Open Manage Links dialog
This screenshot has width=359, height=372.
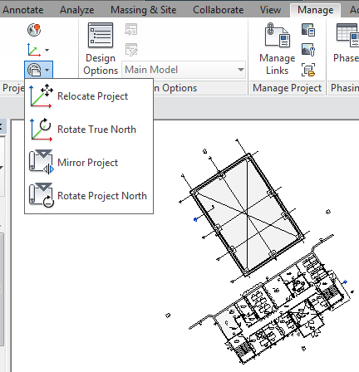coord(278,49)
